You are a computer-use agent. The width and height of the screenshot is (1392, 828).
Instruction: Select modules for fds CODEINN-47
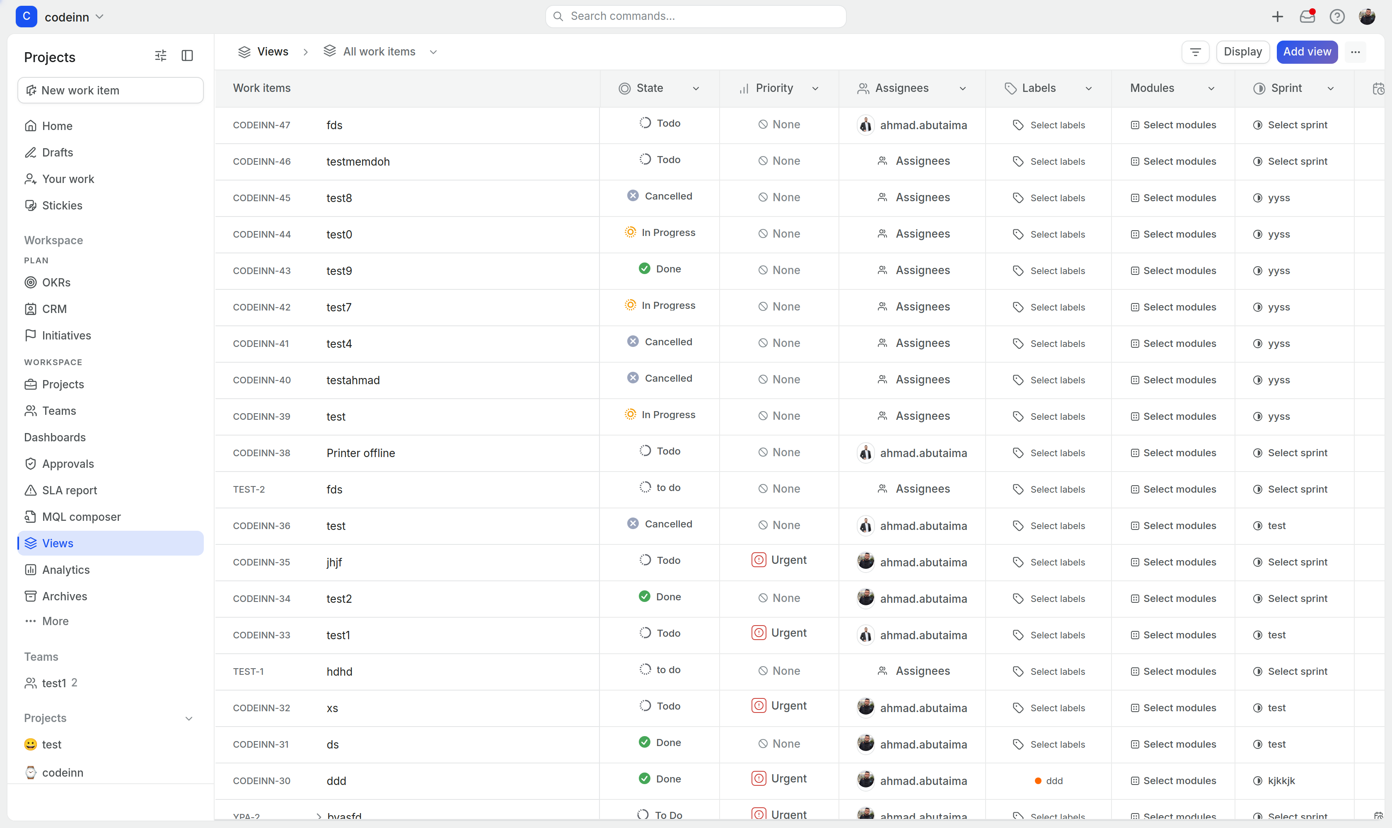(1173, 125)
